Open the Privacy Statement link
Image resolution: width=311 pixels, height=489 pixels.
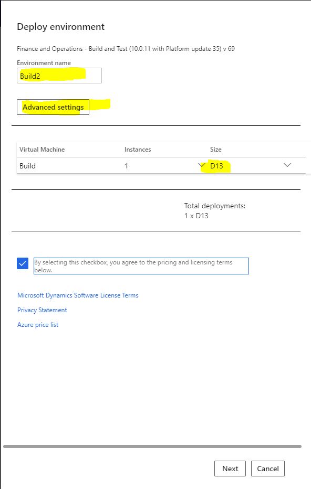tap(42, 310)
